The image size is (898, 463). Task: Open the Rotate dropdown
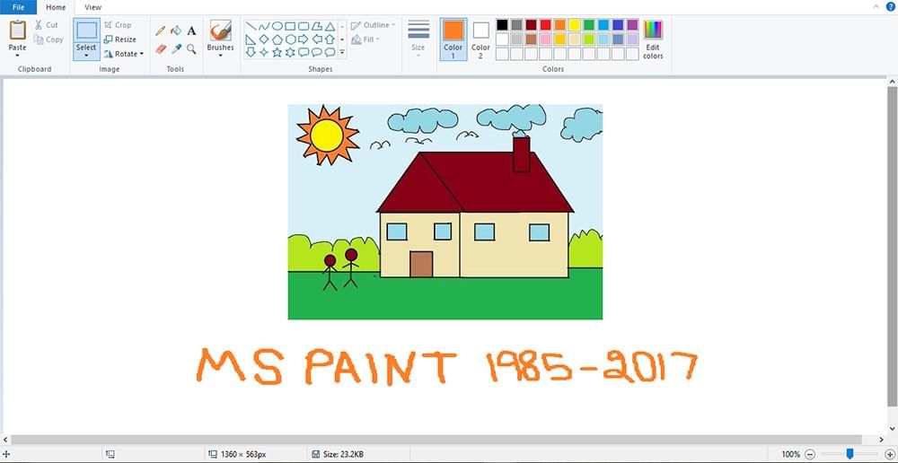(124, 54)
